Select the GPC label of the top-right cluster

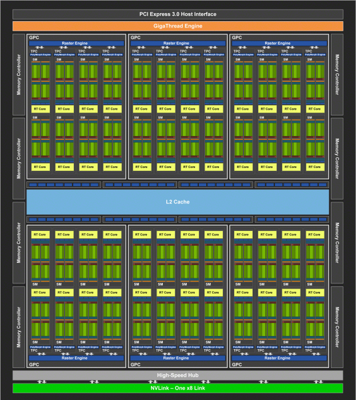(237, 38)
